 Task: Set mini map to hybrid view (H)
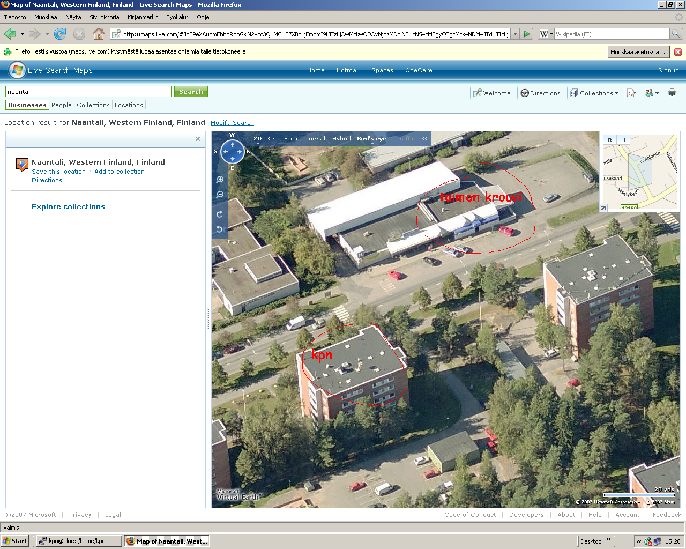pyautogui.click(x=623, y=140)
